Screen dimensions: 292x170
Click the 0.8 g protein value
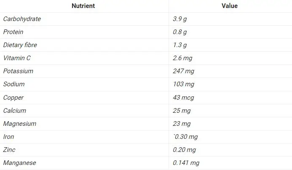[x=179, y=32]
